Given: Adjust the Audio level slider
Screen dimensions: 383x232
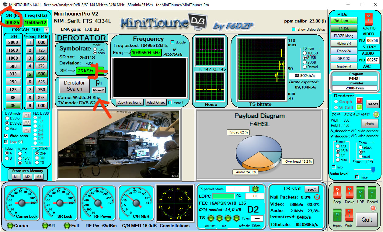Looking at the screenshot, I should click(x=373, y=170).
